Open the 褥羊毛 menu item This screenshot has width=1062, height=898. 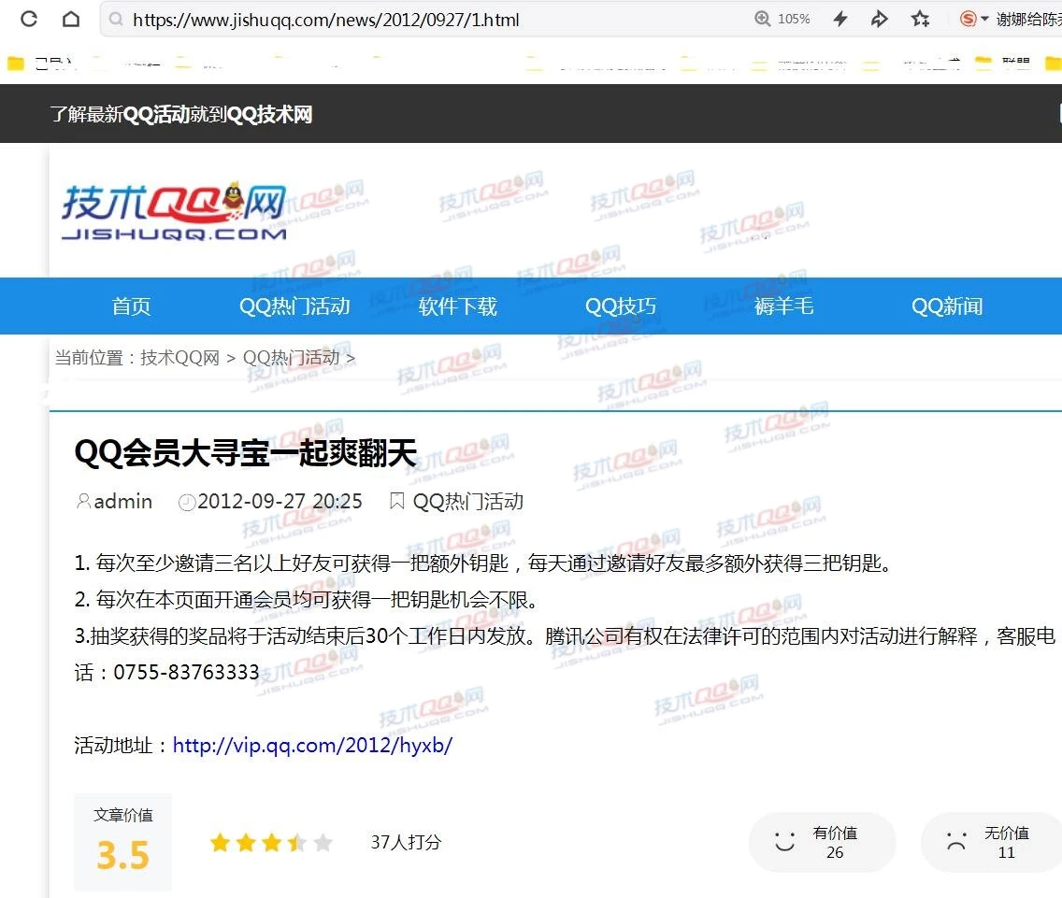click(783, 306)
